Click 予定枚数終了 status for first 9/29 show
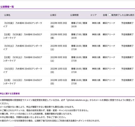This screenshot has height=127, width=135. 127,23
